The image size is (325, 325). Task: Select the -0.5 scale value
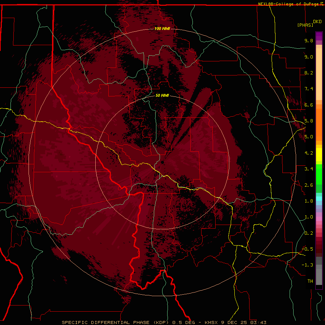308,249
